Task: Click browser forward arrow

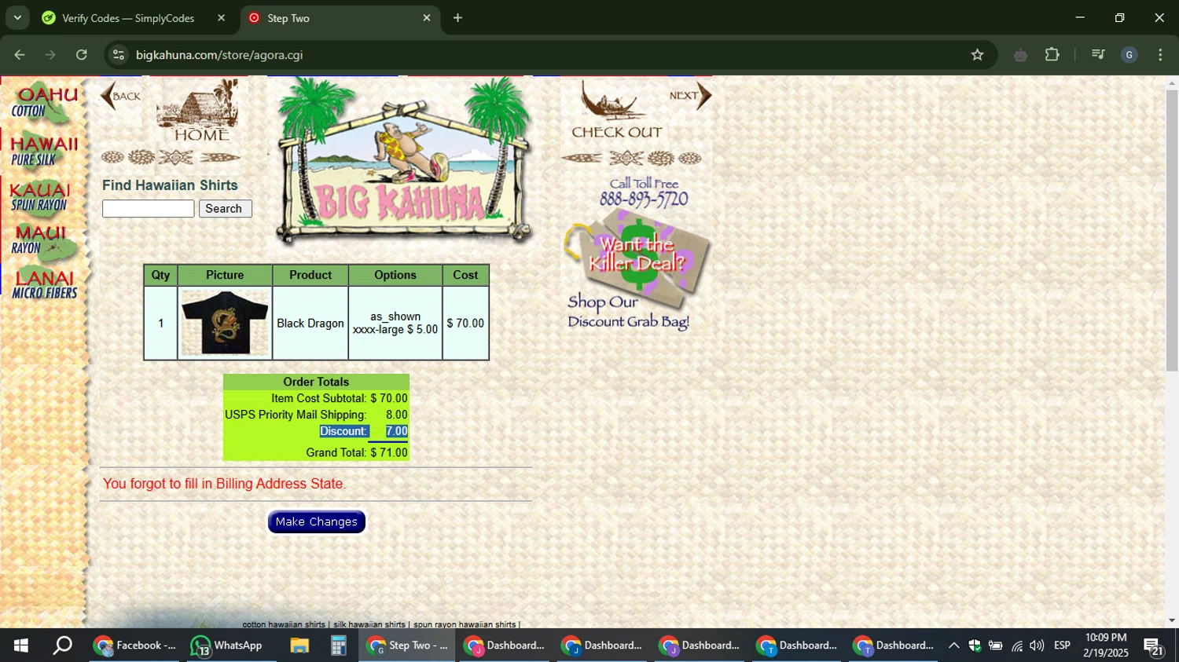Action: coord(50,55)
